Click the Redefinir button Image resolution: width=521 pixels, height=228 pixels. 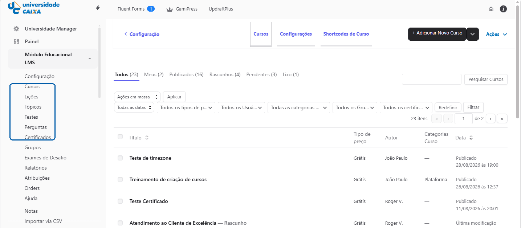[x=448, y=107]
